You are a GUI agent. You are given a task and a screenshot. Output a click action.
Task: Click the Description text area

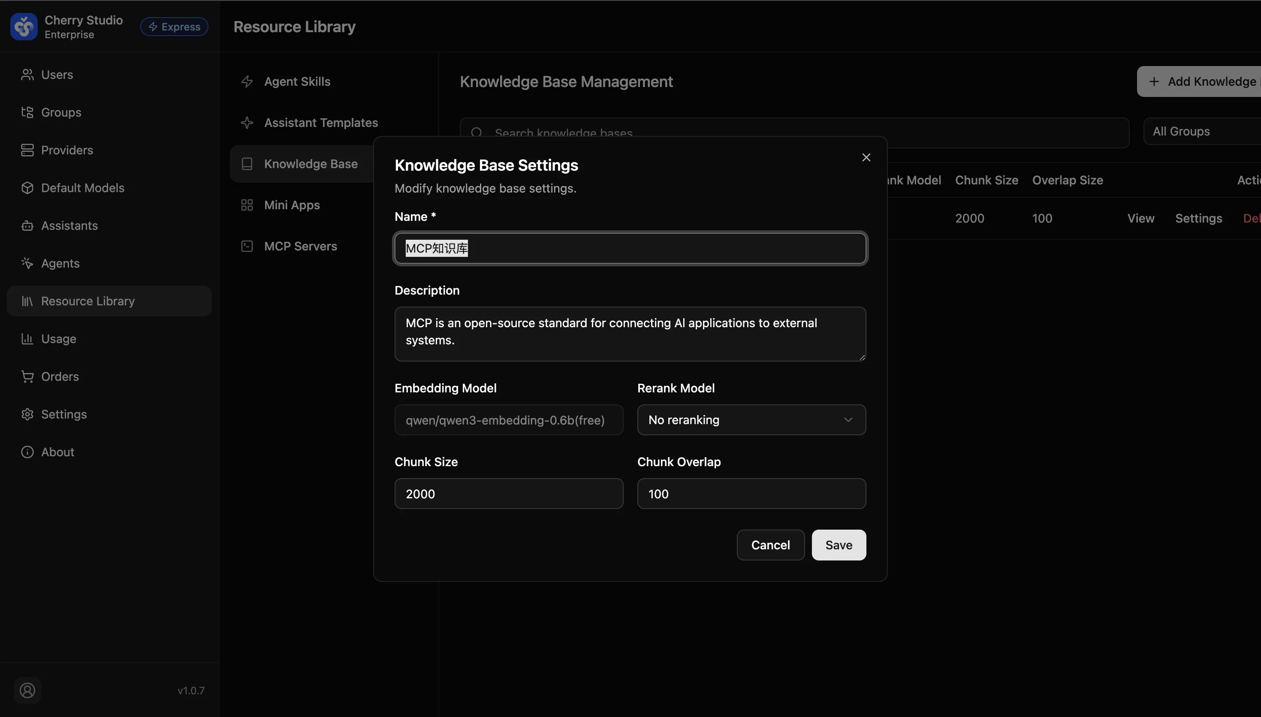click(630, 334)
